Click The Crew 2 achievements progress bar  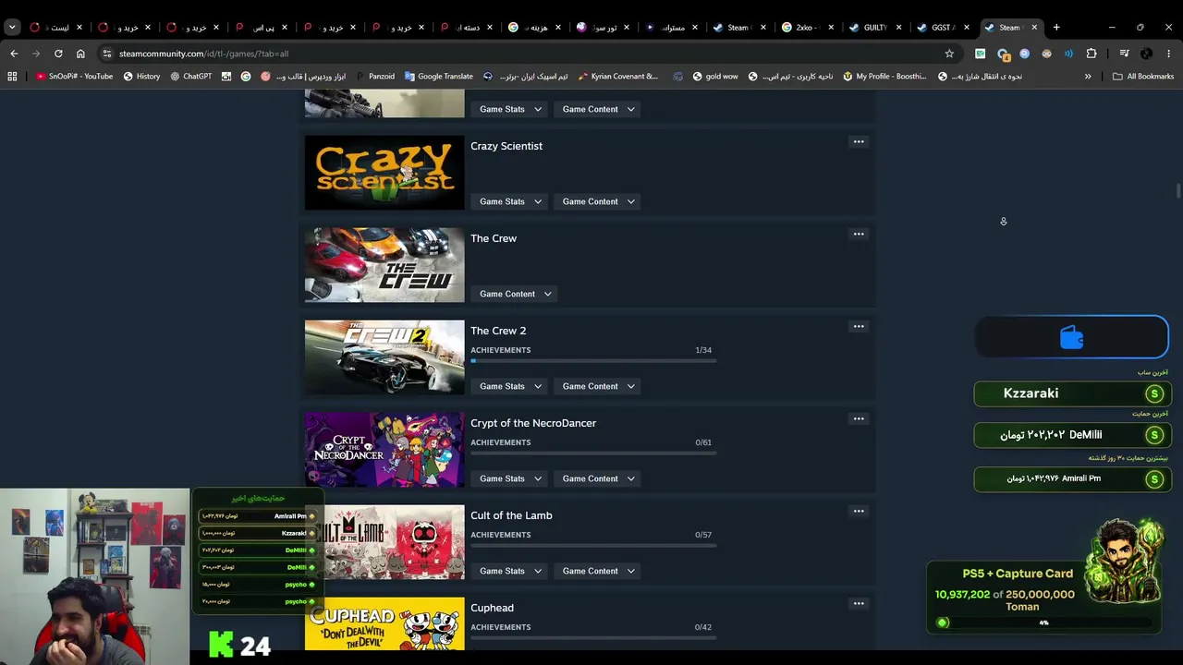coord(593,360)
